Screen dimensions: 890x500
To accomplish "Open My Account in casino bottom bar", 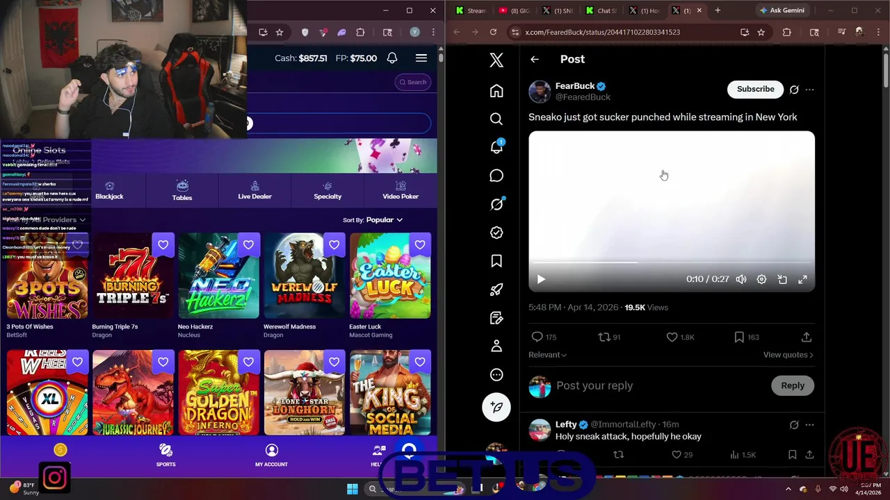I will pyautogui.click(x=271, y=456).
